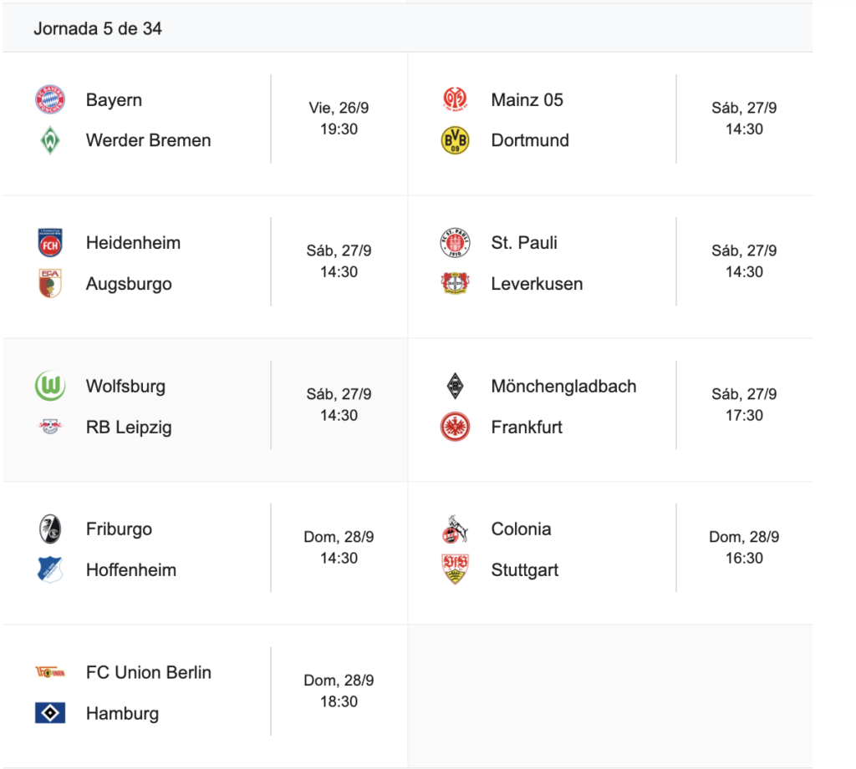Screen dimensions: 856x769
Task: Click the Hamburg blue diamond logo
Action: [50, 713]
